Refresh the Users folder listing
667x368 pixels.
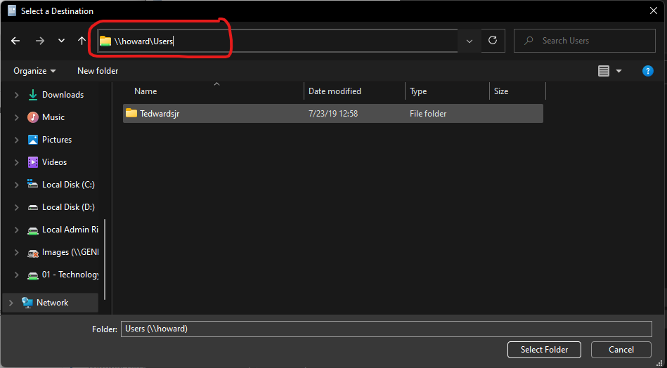493,41
